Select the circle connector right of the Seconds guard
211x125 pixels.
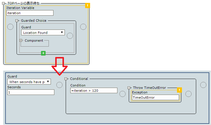59,85
